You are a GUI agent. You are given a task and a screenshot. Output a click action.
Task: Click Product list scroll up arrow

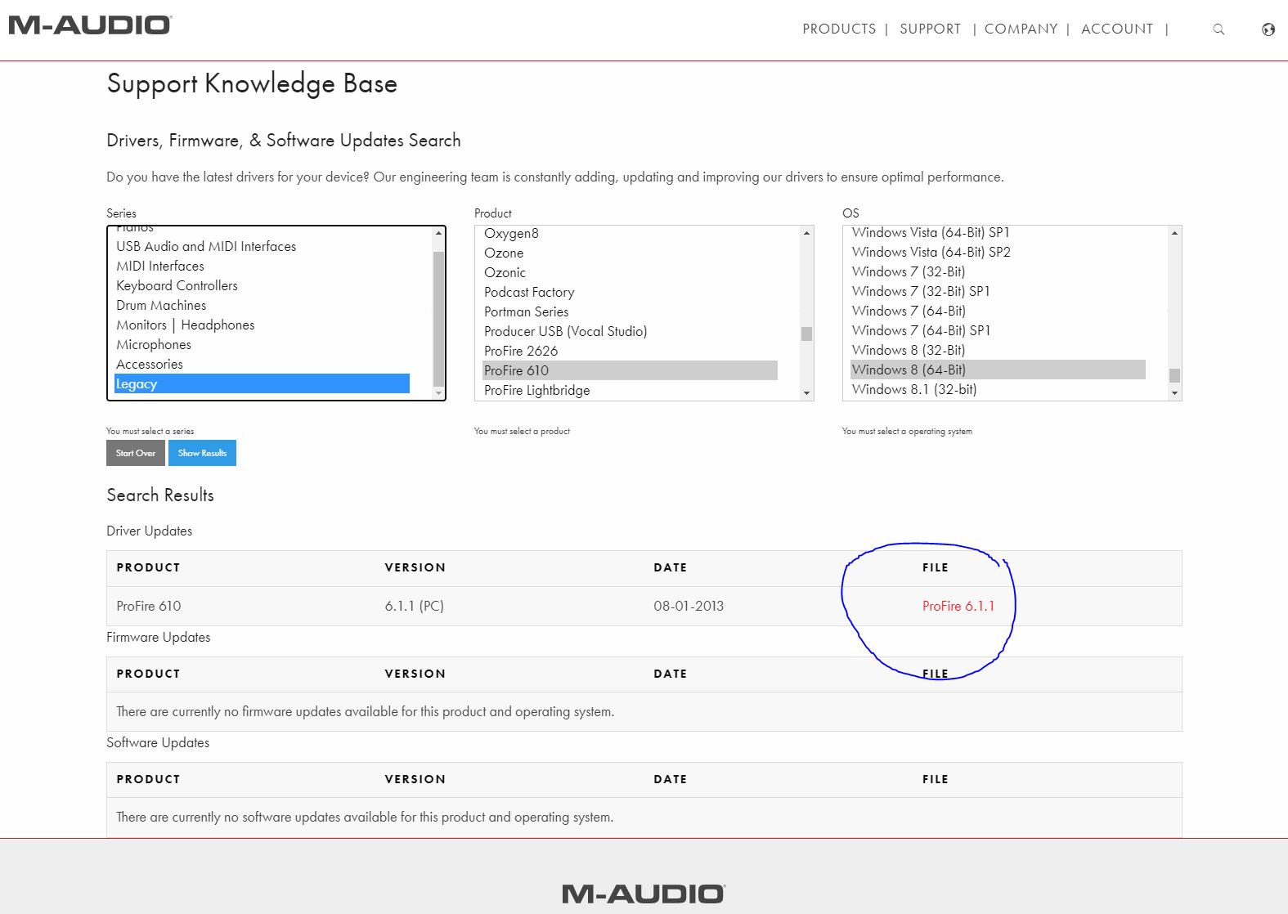(x=807, y=234)
